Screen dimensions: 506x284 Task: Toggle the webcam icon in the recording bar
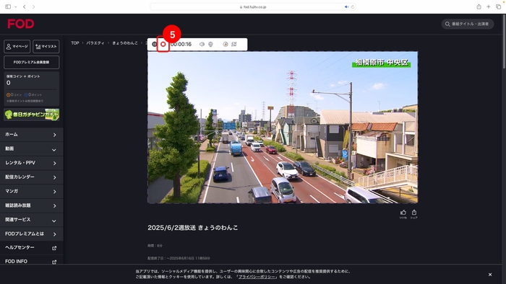click(x=210, y=44)
